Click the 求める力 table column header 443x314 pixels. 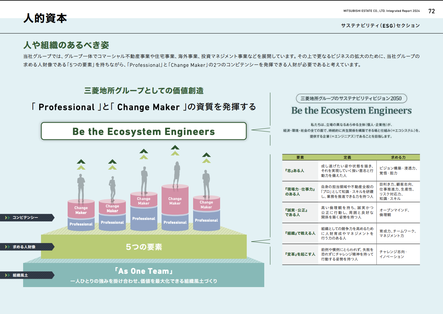point(398,157)
